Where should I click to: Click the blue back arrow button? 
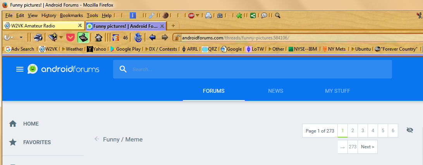[x=152, y=37]
